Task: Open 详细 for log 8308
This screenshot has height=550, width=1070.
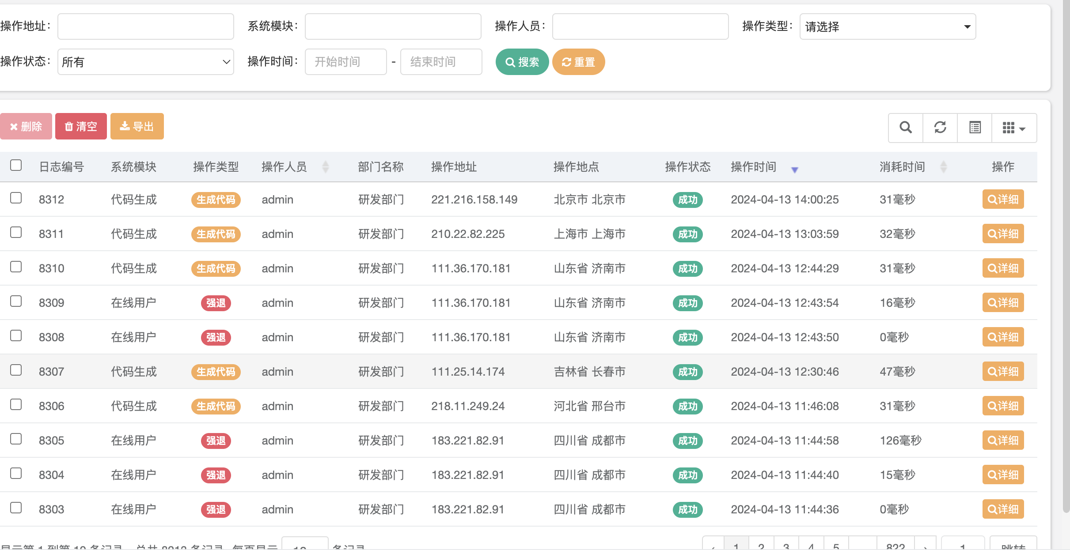Action: [x=1003, y=337]
